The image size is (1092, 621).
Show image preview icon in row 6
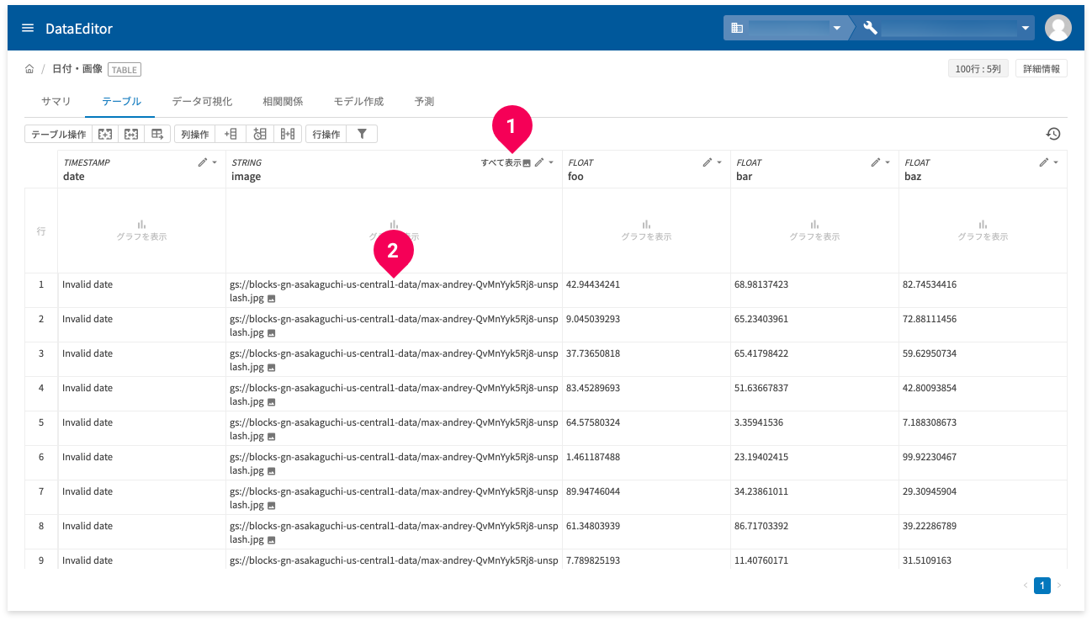click(x=272, y=471)
